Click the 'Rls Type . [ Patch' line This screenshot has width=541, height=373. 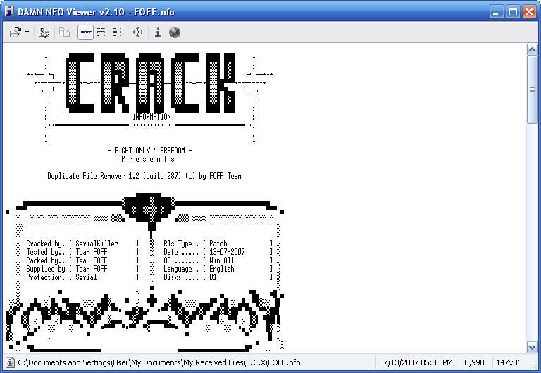coord(218,244)
